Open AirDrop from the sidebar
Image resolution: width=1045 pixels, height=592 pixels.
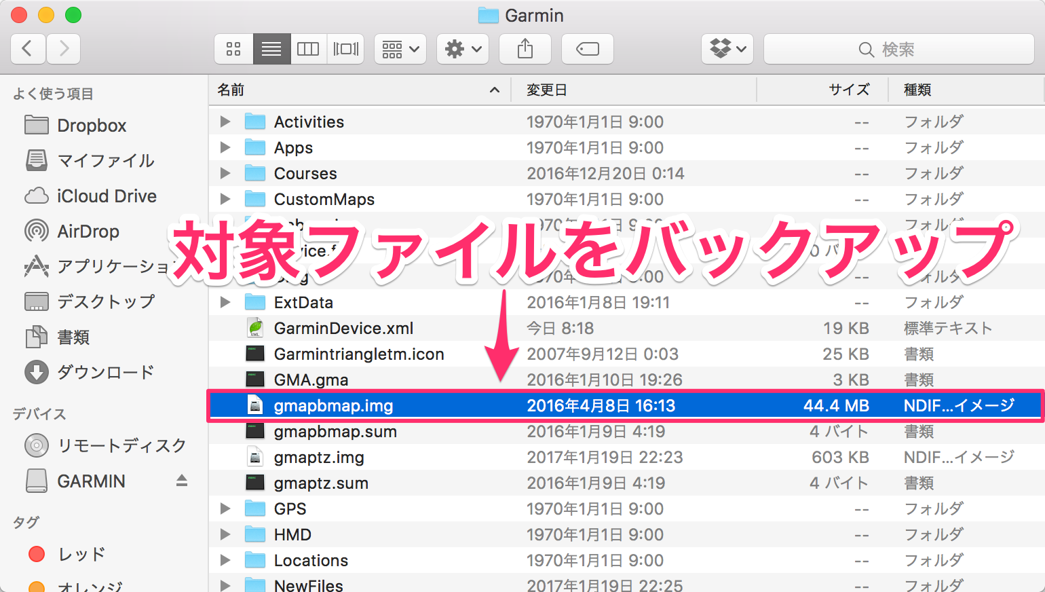pos(88,232)
